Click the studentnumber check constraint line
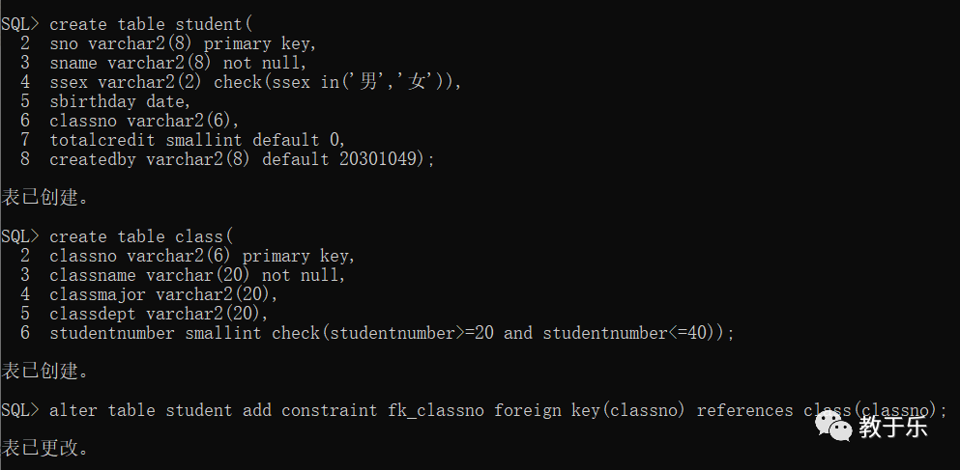This screenshot has height=470, width=960. coord(392,333)
